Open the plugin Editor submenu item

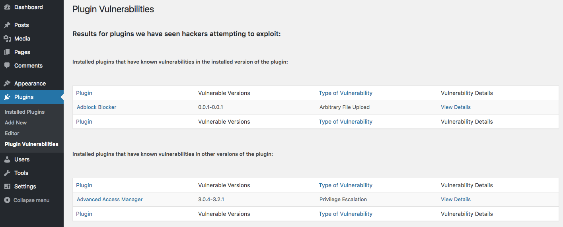pos(12,133)
